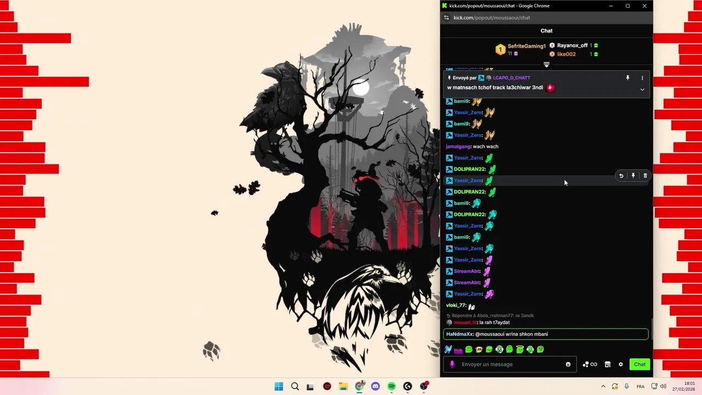Click LCAPO_D_CHATT username in pinned message
This screenshot has width=702, height=395.
point(512,78)
